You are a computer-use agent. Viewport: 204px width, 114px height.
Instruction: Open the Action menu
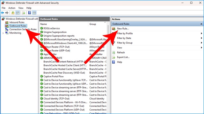pyautogui.click(x=12, y=8)
